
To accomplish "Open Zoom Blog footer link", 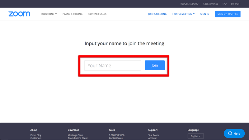I will click(36, 135).
